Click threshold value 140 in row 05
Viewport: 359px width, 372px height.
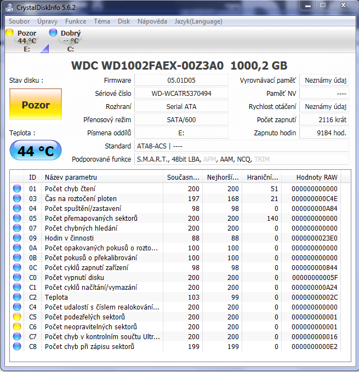point(272,218)
